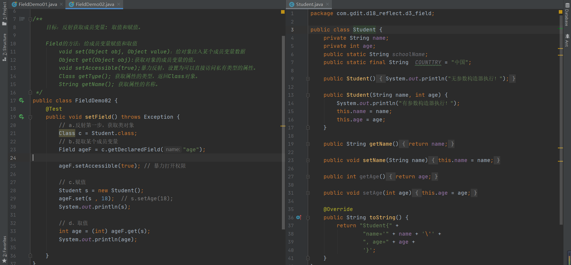Open the Database tool window

[567, 15]
